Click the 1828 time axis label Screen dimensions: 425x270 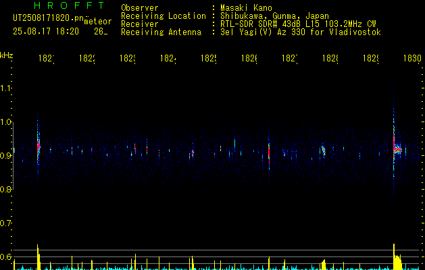pyautogui.click(x=330, y=58)
